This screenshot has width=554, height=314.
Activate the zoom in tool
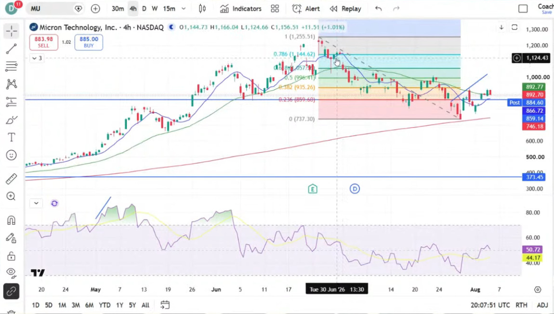pos(11,196)
